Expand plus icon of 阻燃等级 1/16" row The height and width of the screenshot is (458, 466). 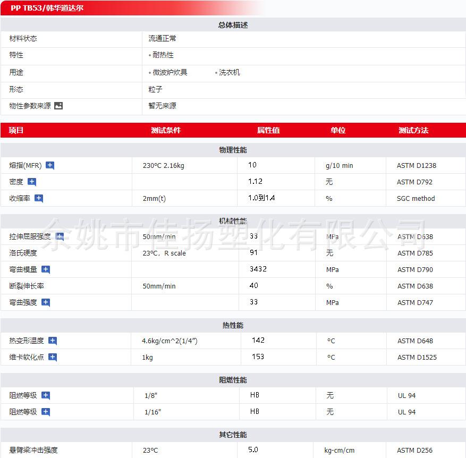46,412
